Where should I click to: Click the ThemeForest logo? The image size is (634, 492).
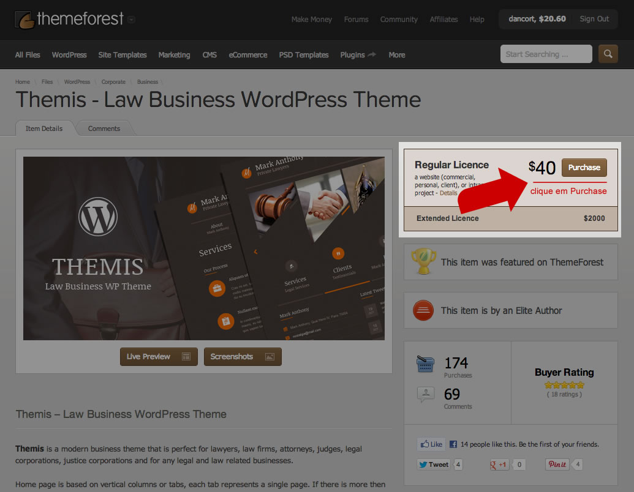tap(69, 20)
